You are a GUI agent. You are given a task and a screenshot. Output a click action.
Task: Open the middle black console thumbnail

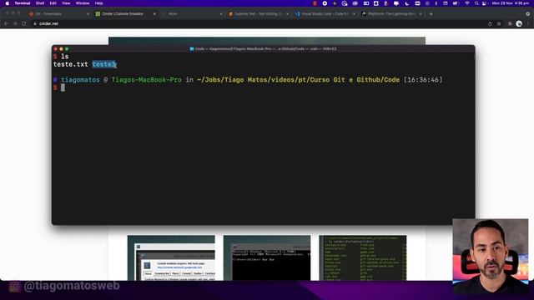(267, 257)
